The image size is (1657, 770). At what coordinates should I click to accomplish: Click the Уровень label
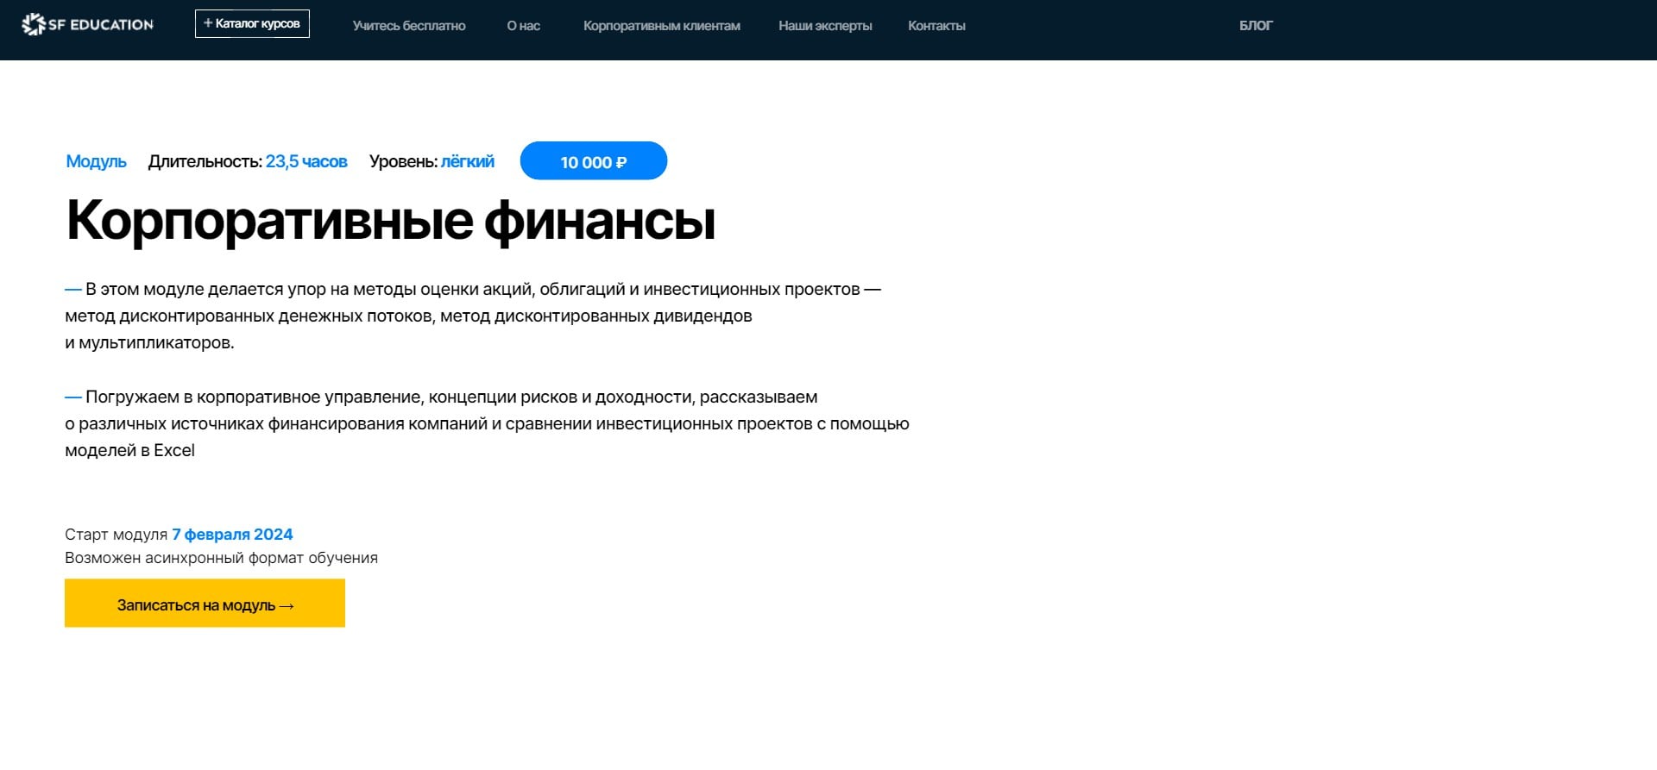[403, 161]
